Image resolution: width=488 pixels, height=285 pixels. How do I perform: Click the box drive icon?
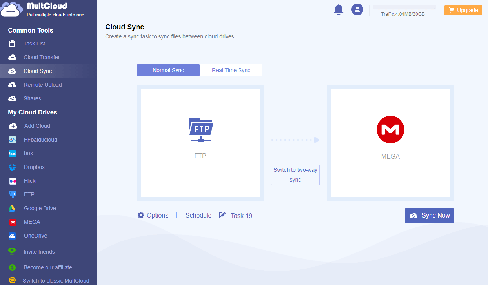13,153
